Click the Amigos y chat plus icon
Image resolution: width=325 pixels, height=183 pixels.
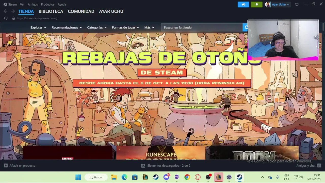click(x=319, y=165)
